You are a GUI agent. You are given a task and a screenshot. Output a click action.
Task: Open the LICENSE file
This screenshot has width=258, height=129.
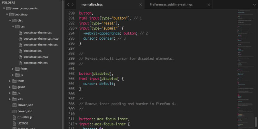point(23,123)
